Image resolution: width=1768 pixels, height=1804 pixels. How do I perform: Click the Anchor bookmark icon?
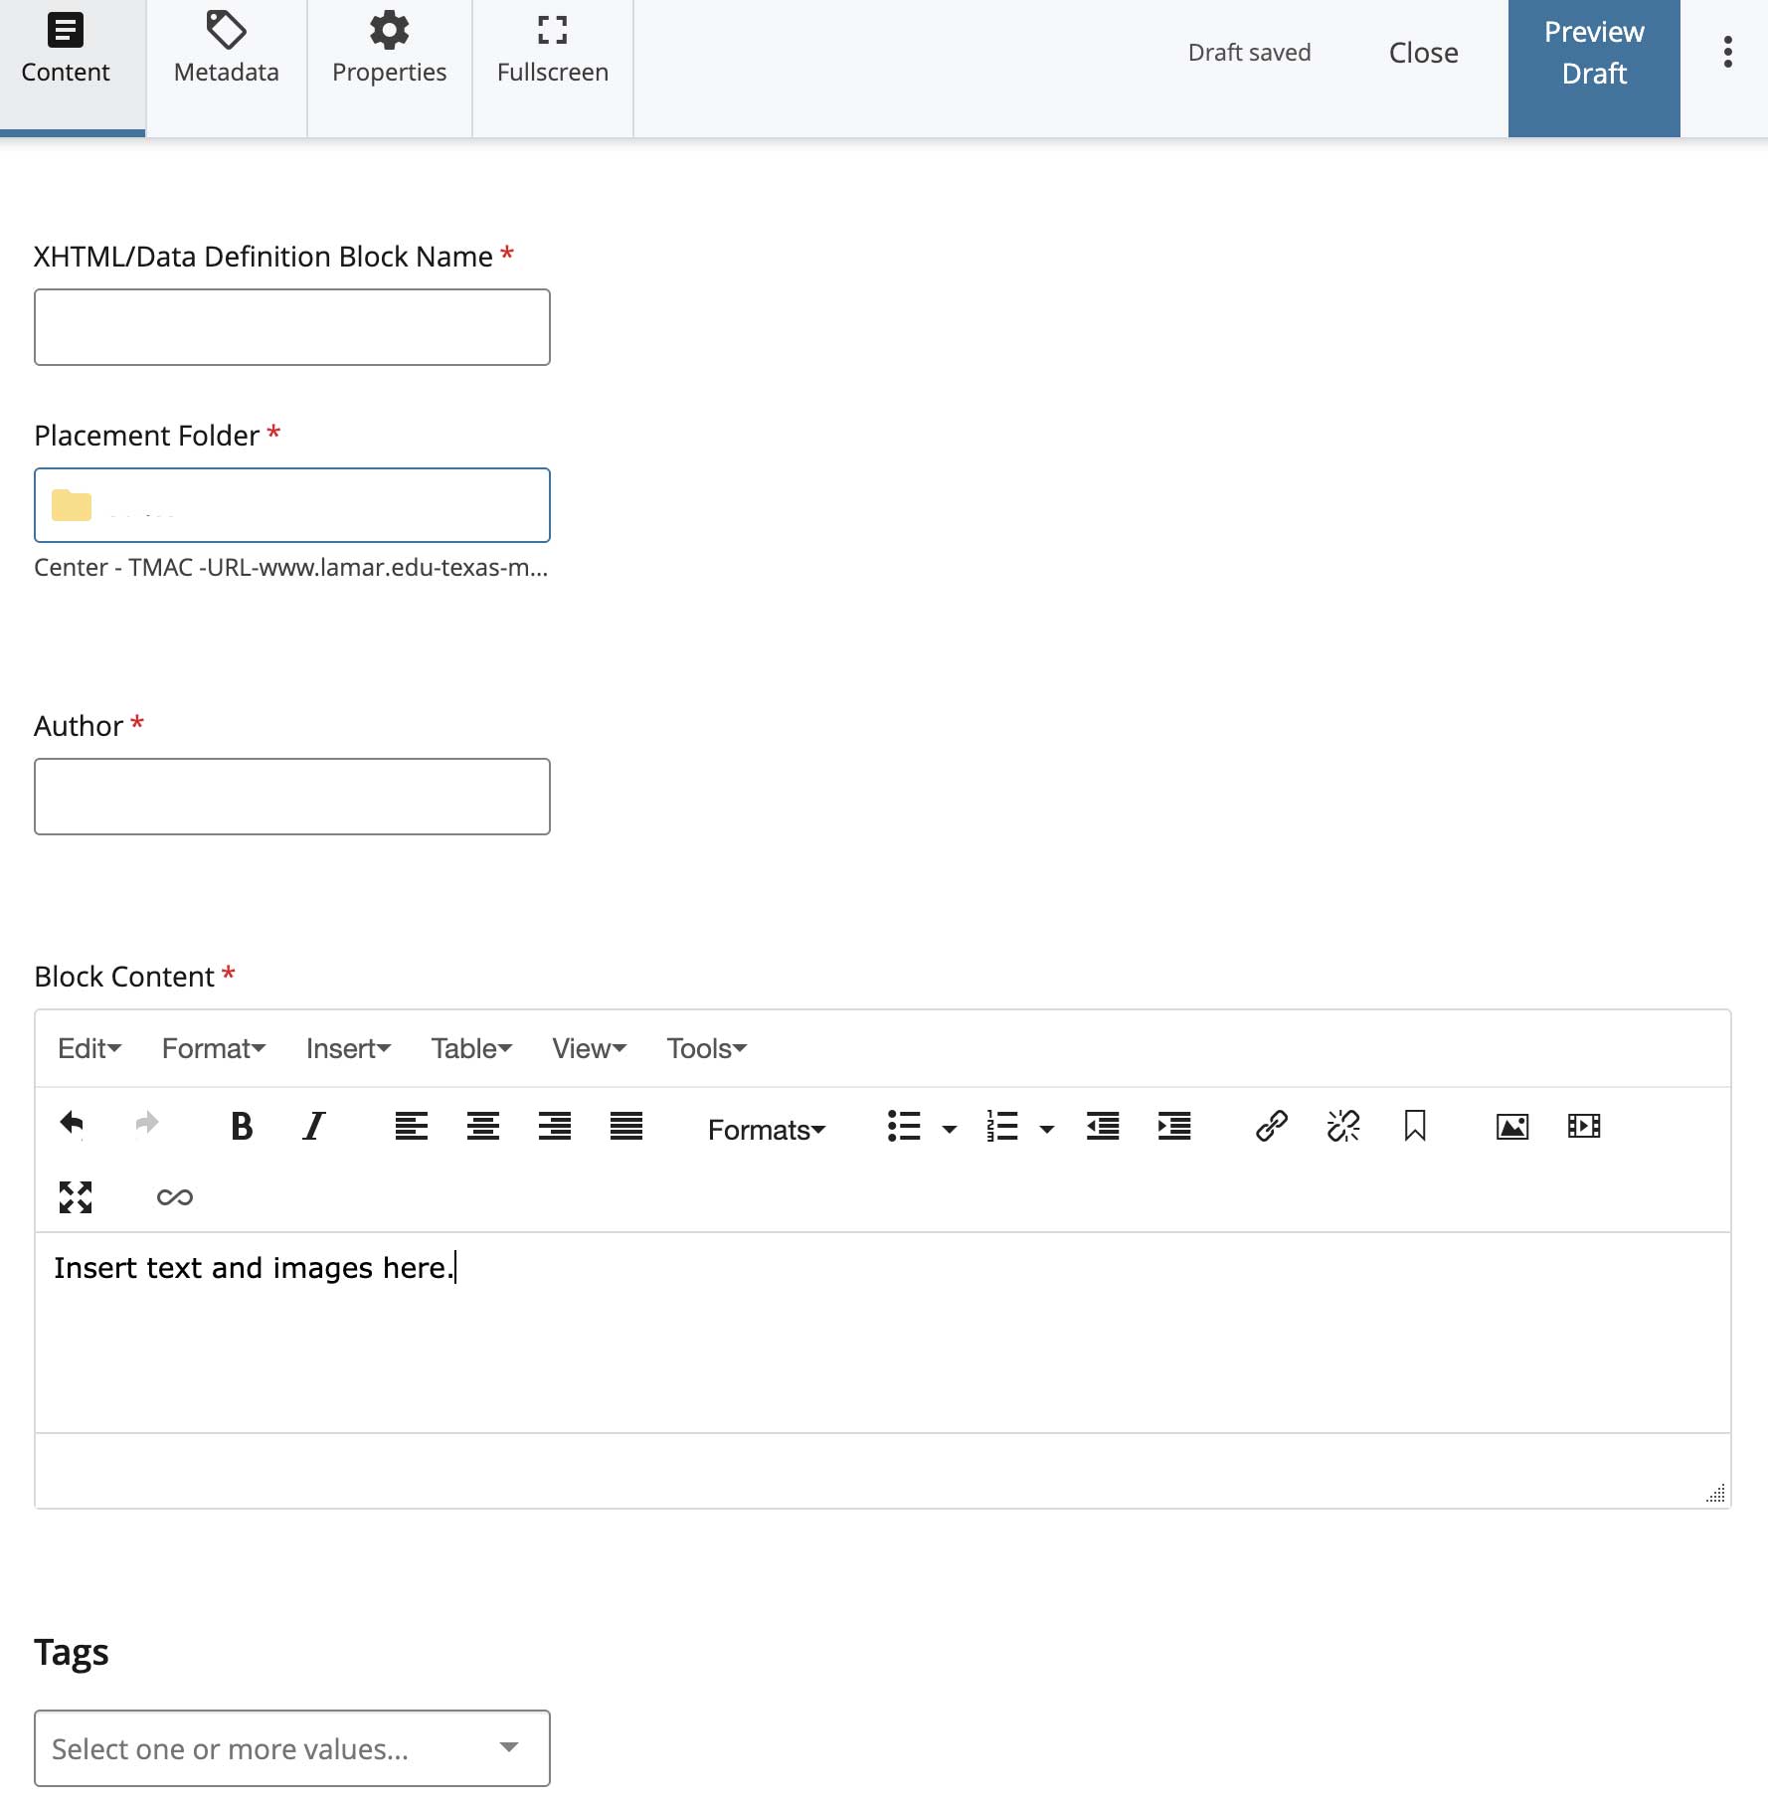coord(1416,1127)
